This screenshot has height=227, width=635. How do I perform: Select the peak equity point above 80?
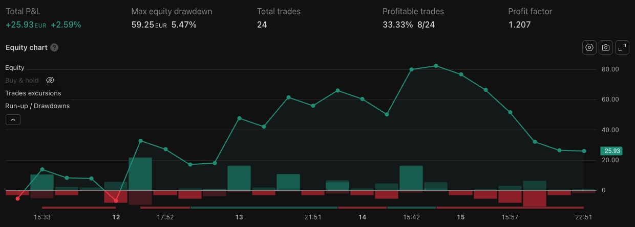click(436, 66)
